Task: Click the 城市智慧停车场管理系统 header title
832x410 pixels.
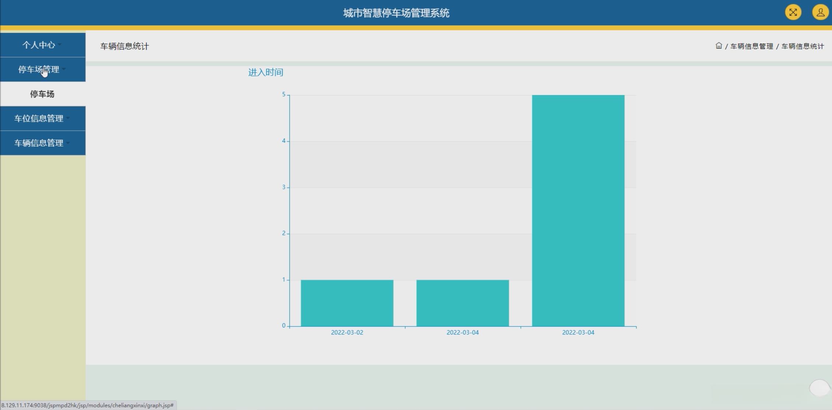Action: (x=396, y=13)
